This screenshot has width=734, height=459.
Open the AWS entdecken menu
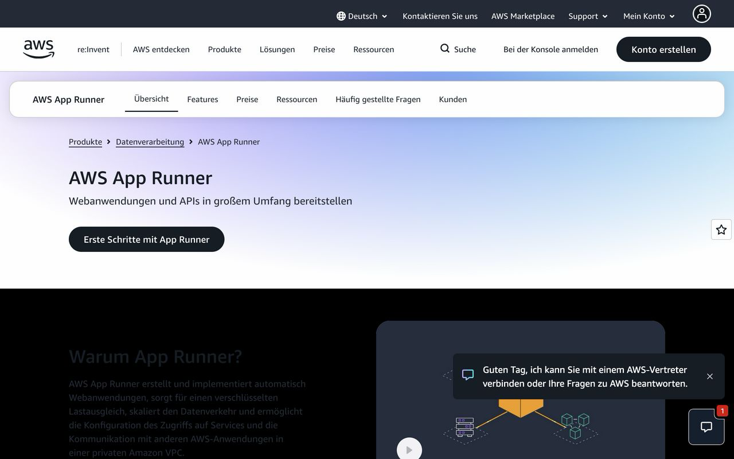[x=161, y=49]
